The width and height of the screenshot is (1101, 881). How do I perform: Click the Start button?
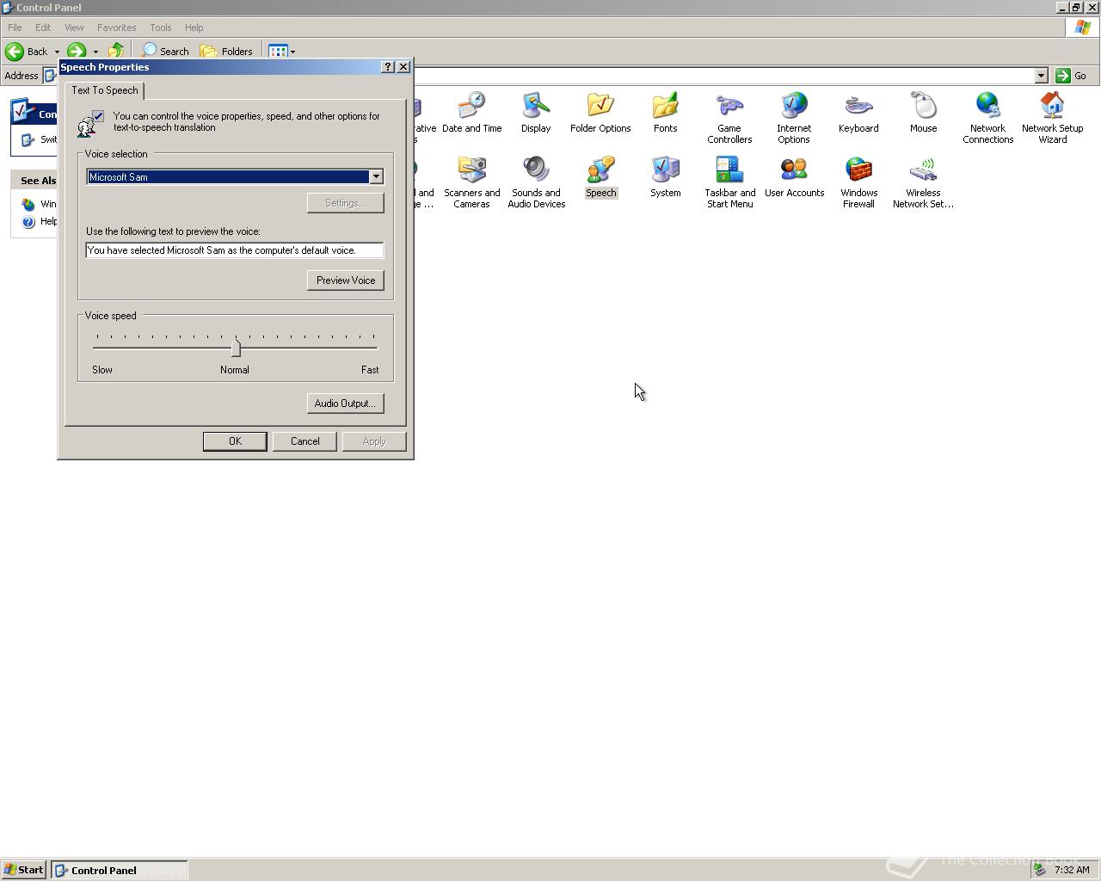24,870
